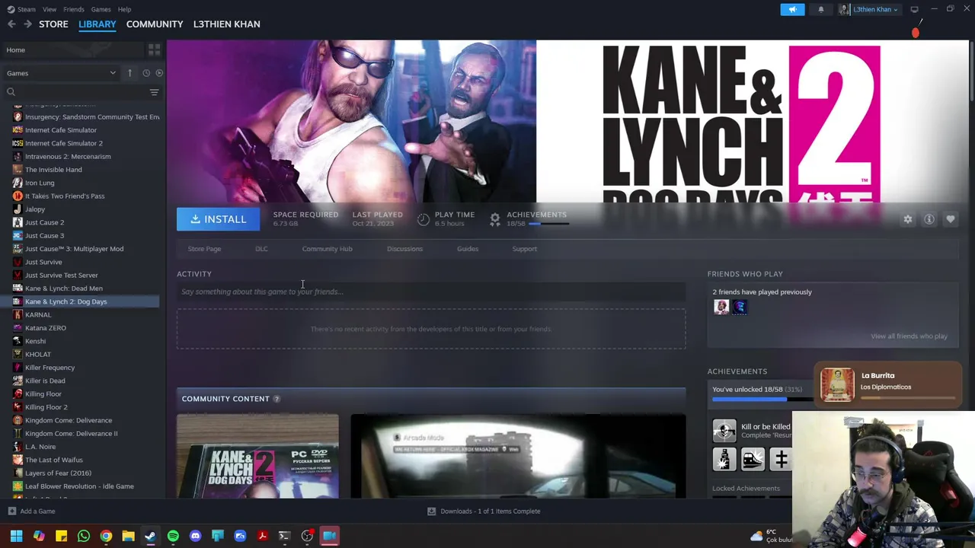Open the Community Hub link
Viewport: 975px width, 548px height.
tap(327, 249)
